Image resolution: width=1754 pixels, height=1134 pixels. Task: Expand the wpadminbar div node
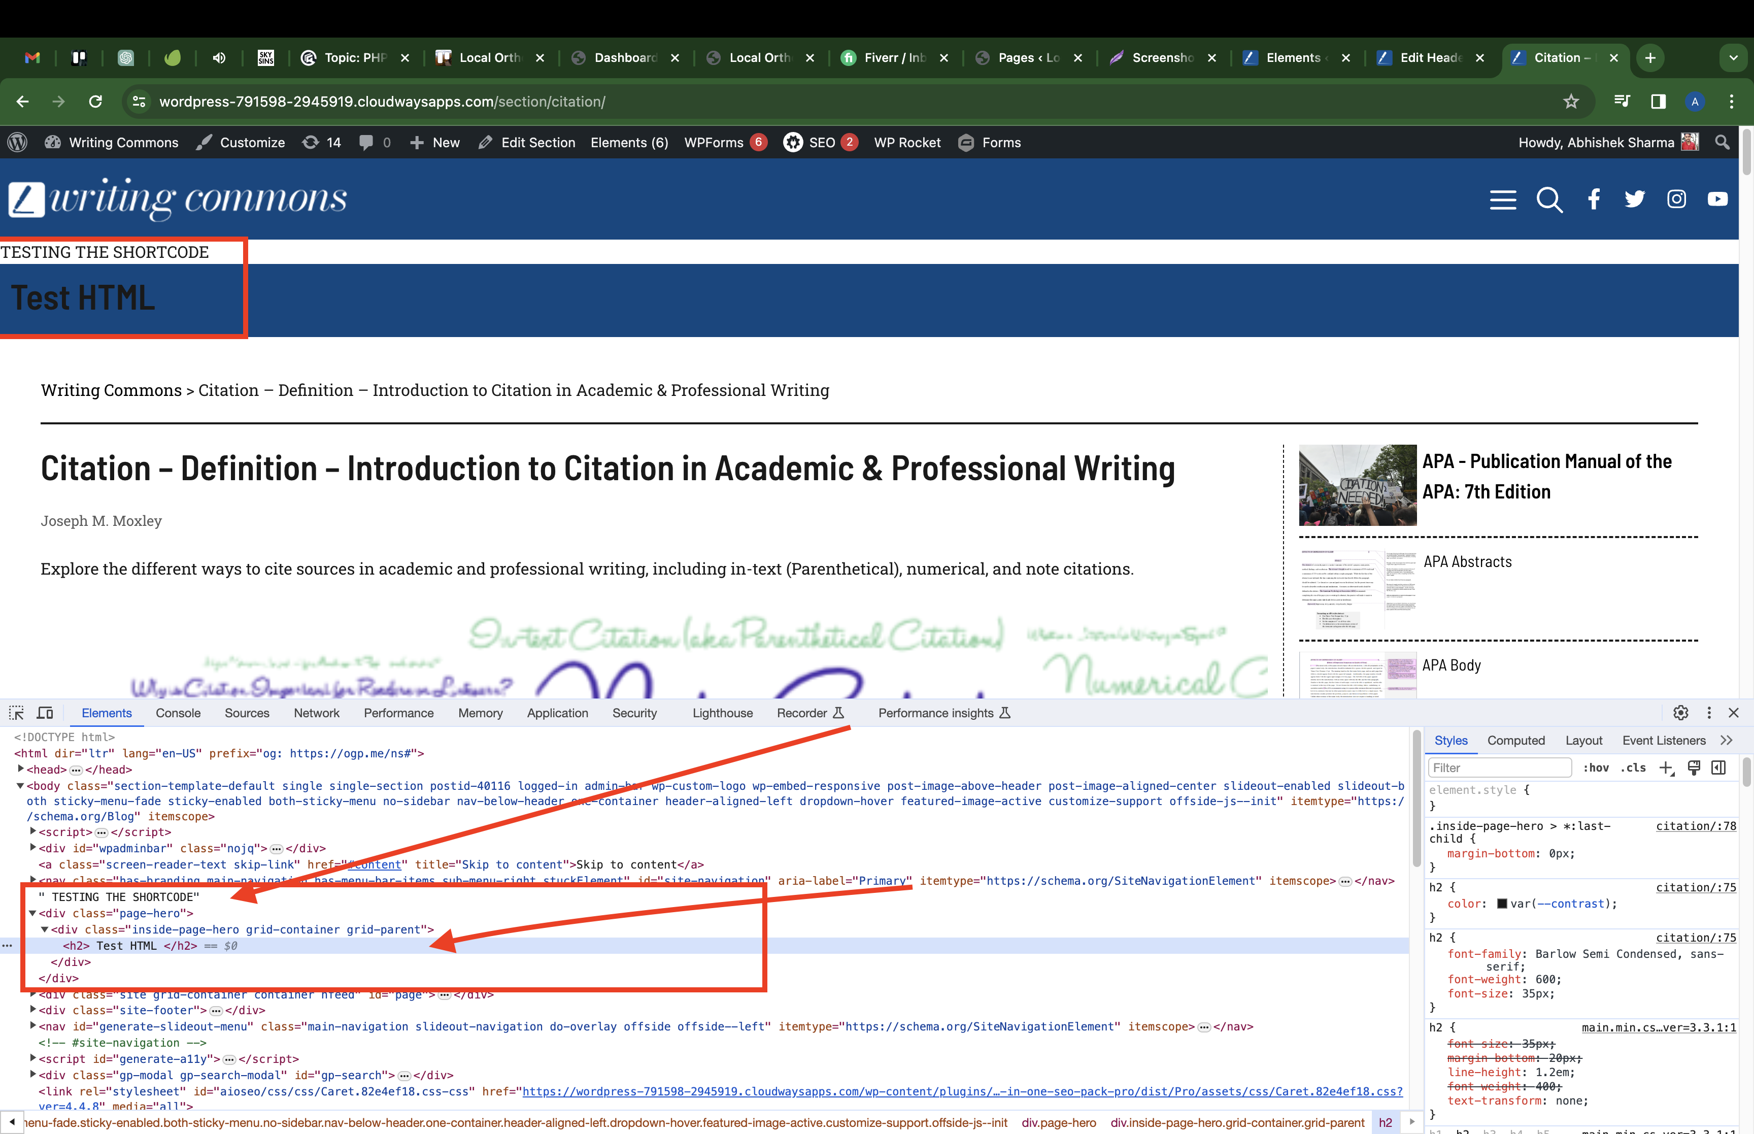point(33,848)
